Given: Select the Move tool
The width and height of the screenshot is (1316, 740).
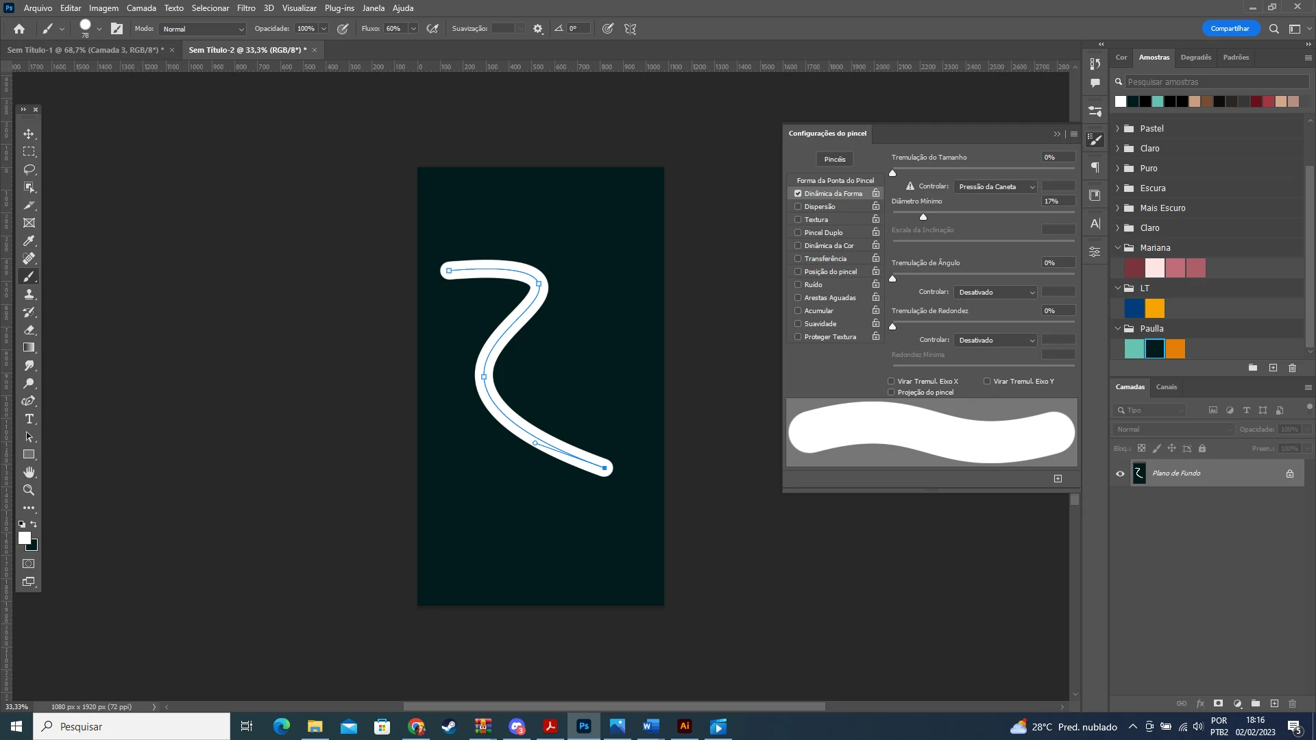Looking at the screenshot, I should coord(29,134).
